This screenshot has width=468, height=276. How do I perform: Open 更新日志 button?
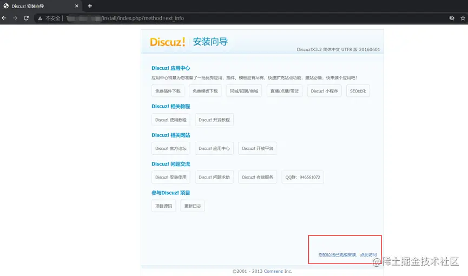click(193, 206)
